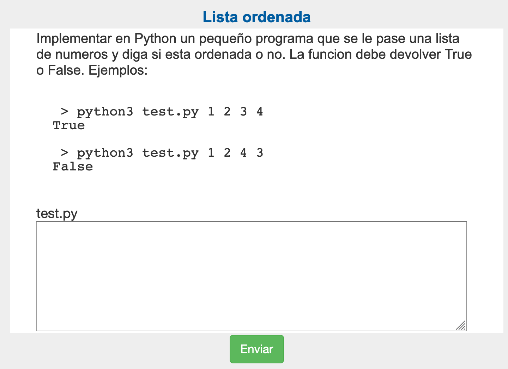The image size is (508, 369).
Task: Focus the test.py code text area
Action: pyautogui.click(x=251, y=276)
